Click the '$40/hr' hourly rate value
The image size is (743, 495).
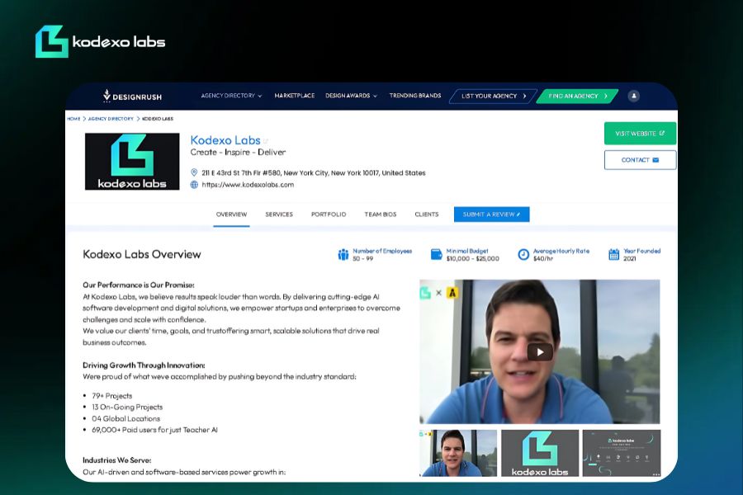[543, 258]
